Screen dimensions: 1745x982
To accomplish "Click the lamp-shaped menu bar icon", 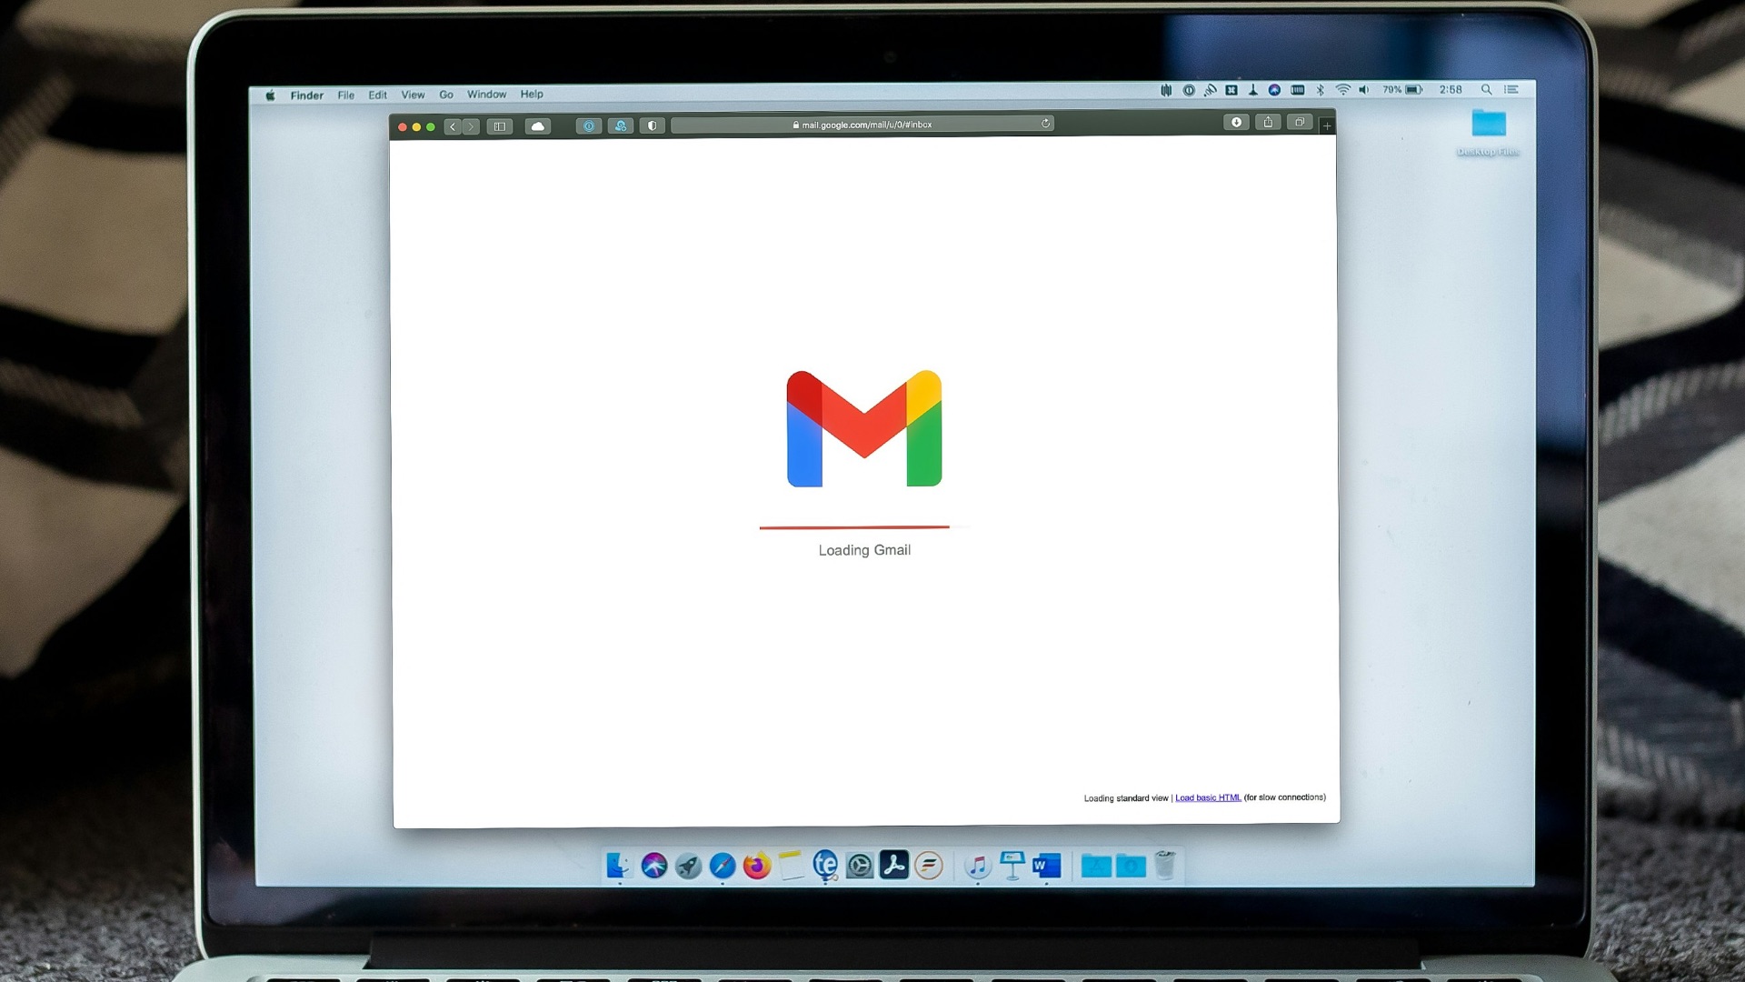I will pyautogui.click(x=1252, y=90).
